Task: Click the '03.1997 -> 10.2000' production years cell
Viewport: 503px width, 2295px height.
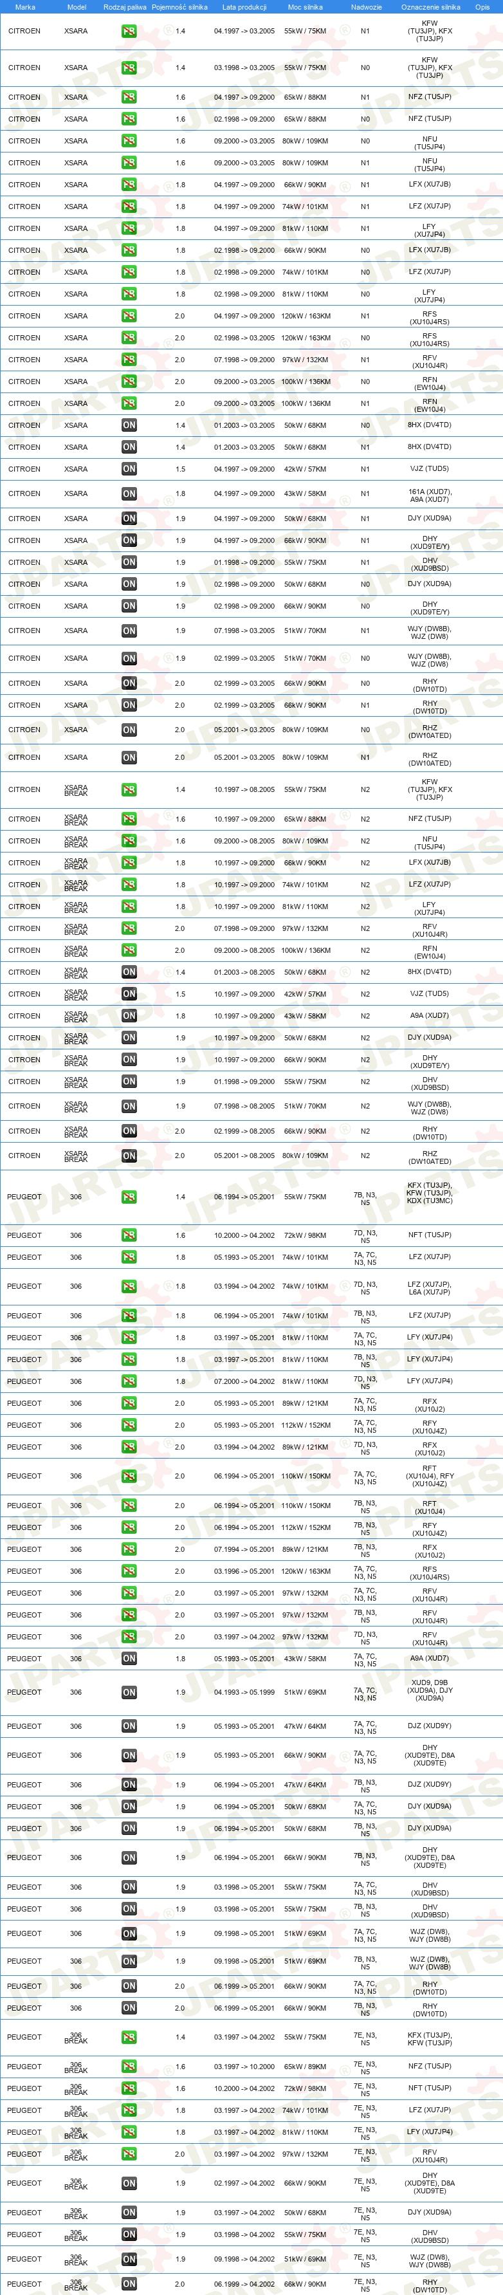Action: [244, 2067]
